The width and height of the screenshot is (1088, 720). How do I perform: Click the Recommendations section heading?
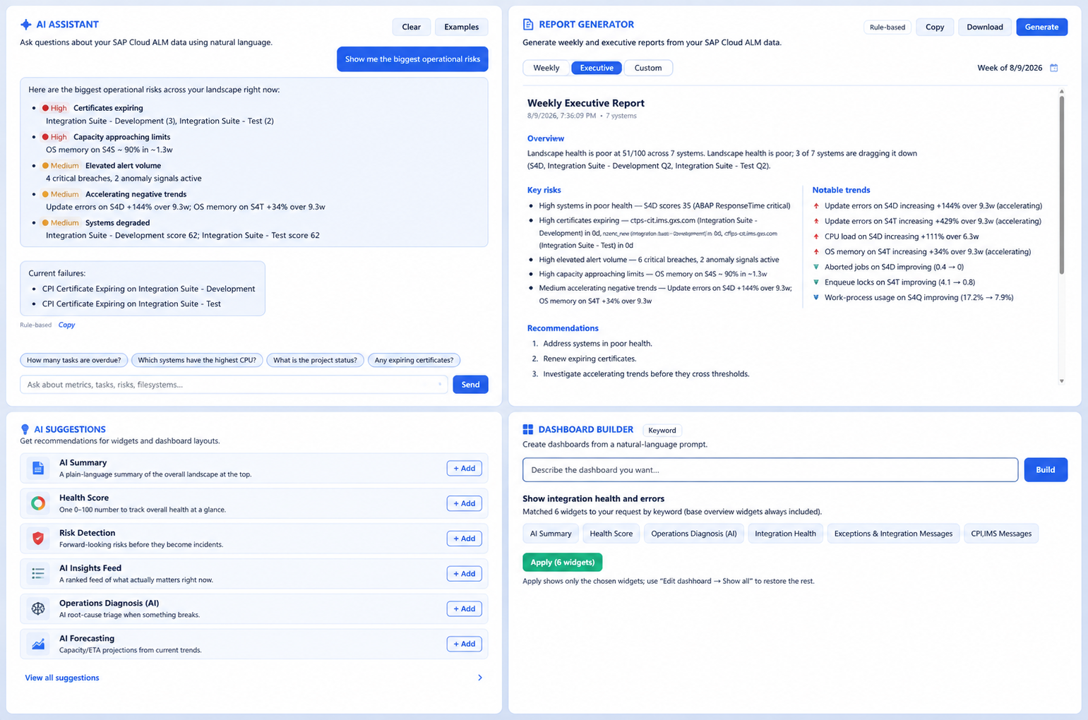[x=563, y=328]
